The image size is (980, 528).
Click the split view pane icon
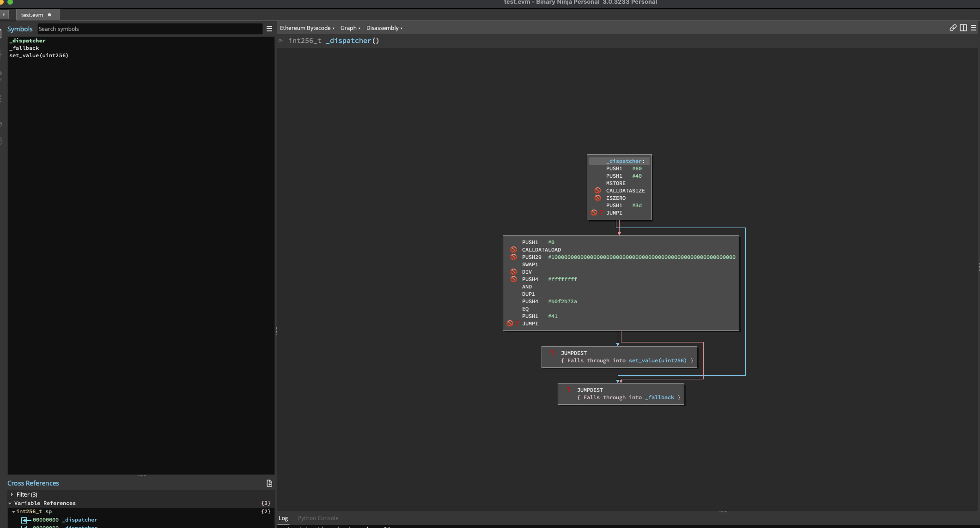pyautogui.click(x=963, y=28)
